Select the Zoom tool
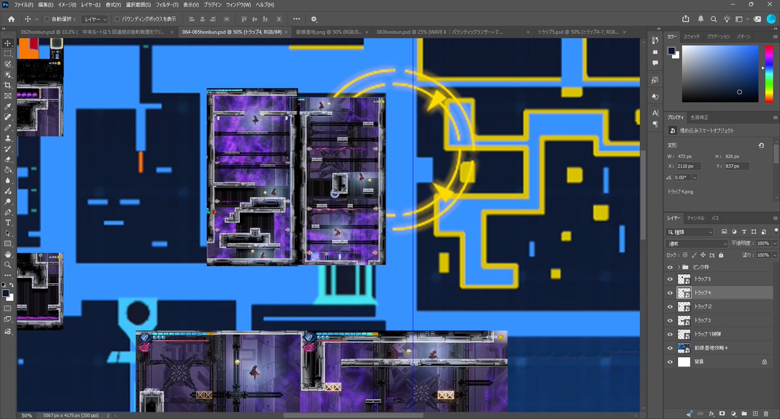This screenshot has height=419, width=780. (8, 264)
